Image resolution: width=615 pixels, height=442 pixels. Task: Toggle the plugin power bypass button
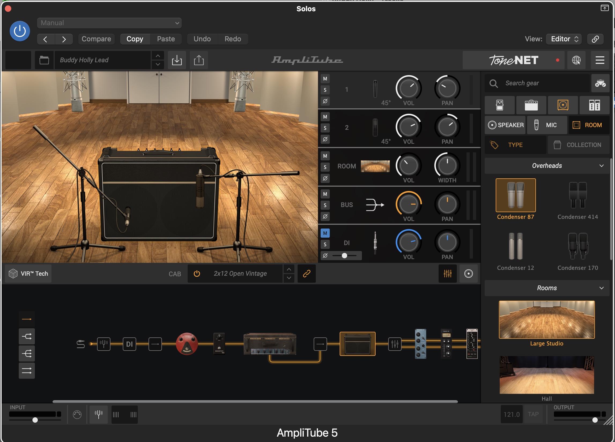pos(20,31)
